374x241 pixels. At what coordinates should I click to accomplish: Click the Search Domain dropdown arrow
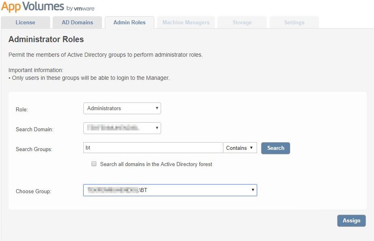[157, 128]
